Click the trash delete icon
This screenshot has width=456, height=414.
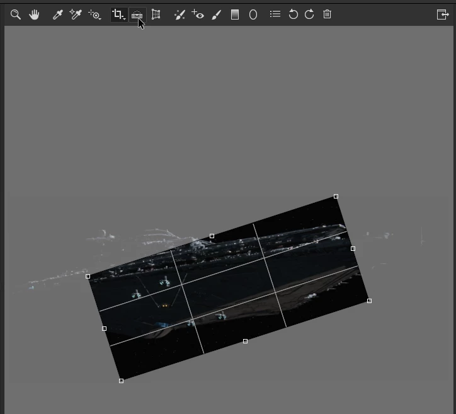pyautogui.click(x=327, y=14)
